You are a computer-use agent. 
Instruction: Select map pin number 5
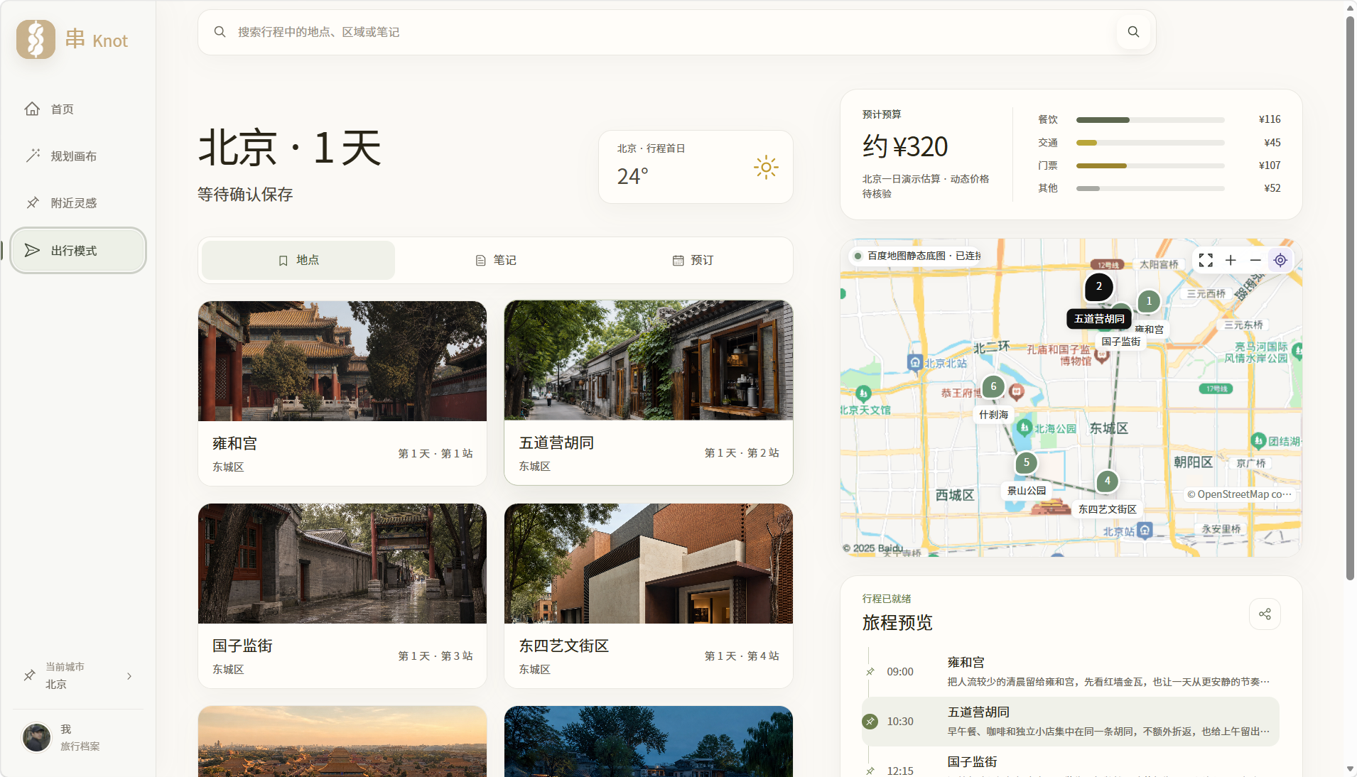(x=1026, y=462)
